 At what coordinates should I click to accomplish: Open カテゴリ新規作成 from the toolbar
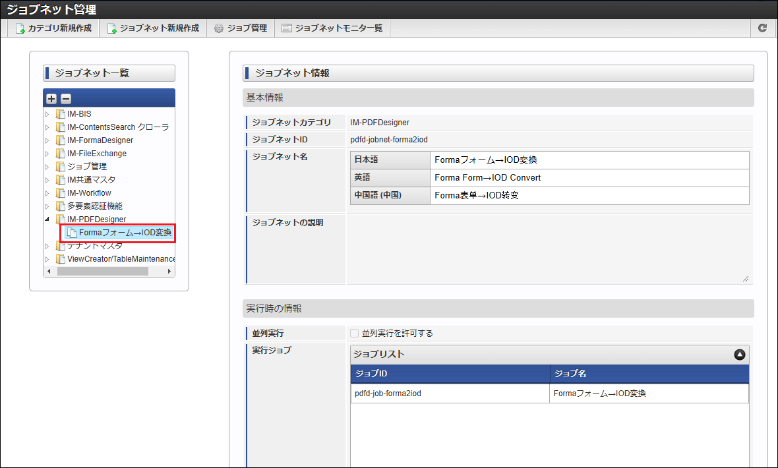coord(53,28)
